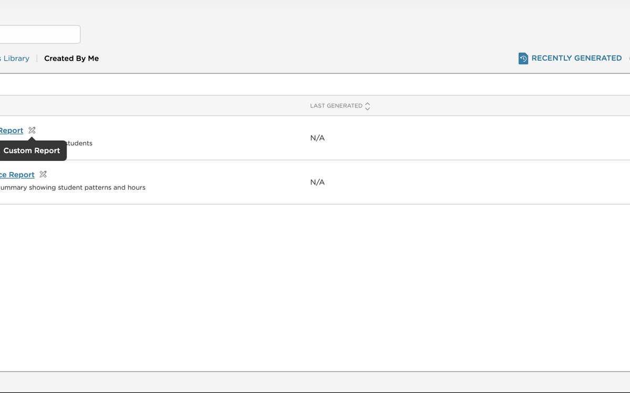Click the description 'showing student patterns and hours'
The height and width of the screenshot is (393, 630).
87,188
